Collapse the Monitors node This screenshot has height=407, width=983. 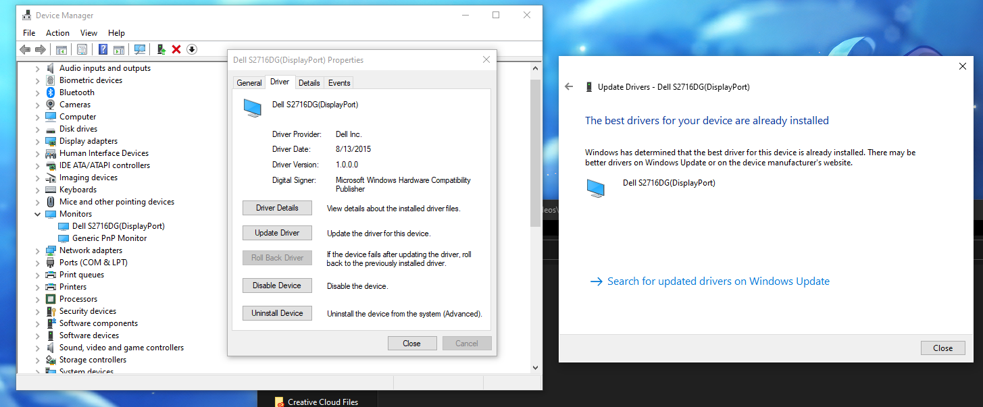click(x=38, y=214)
